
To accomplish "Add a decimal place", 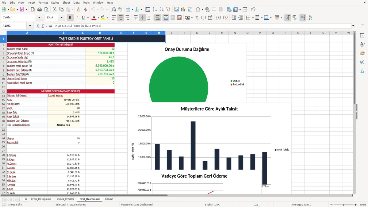I will (218, 18).
